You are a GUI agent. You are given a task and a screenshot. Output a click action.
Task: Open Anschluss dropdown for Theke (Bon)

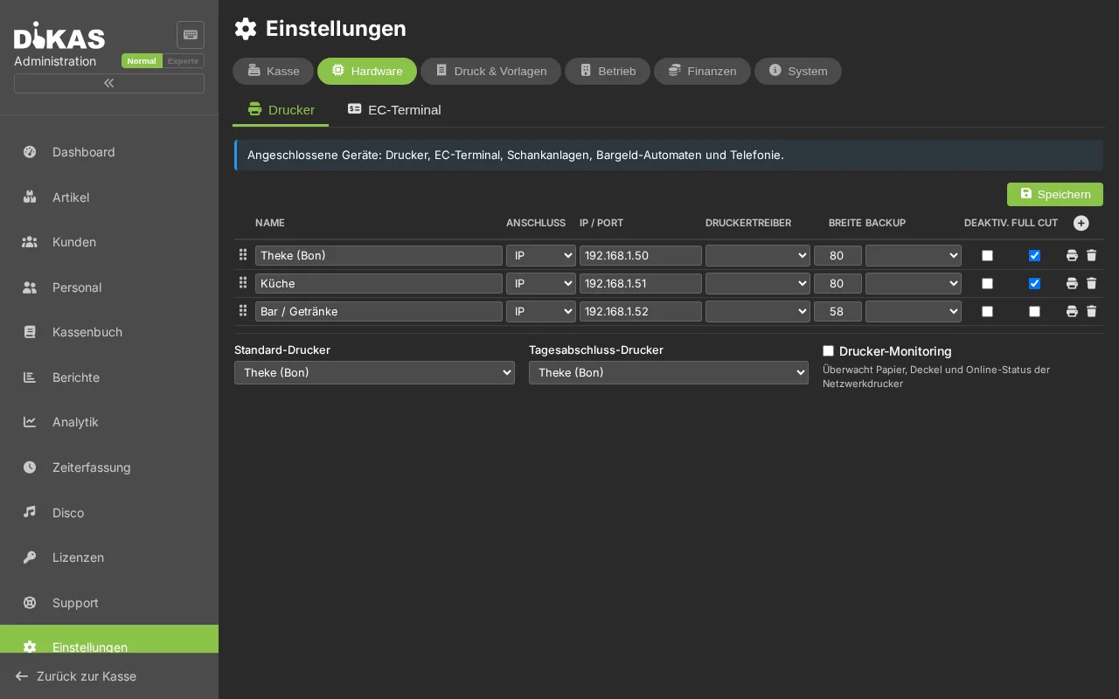[x=541, y=255]
